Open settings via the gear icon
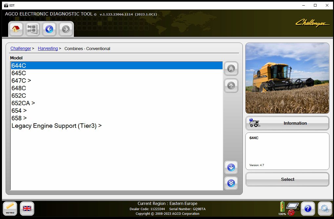Screen dimensions: 334x219 click(x=324, y=208)
